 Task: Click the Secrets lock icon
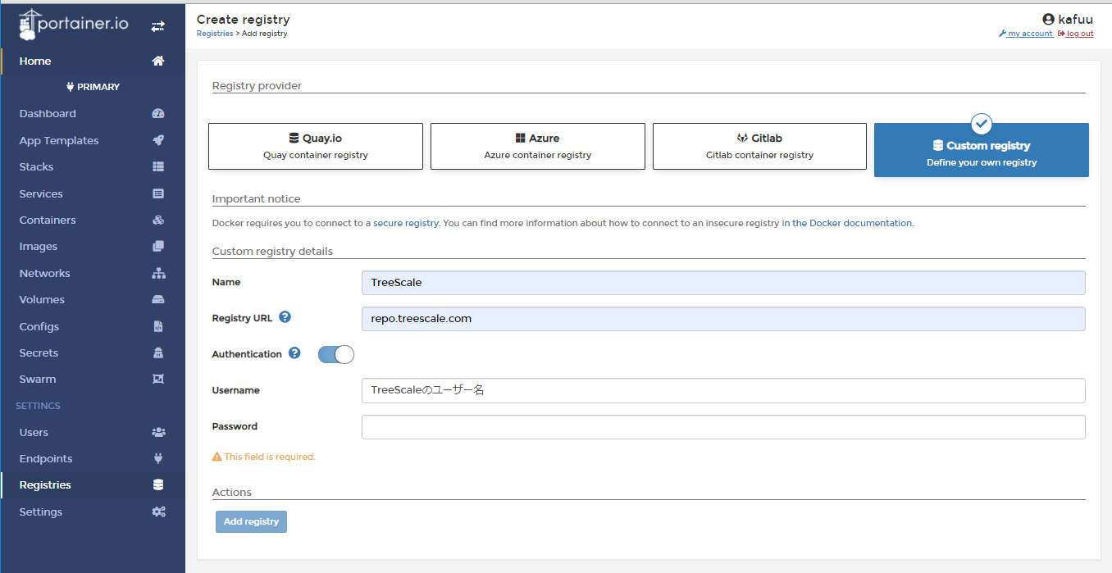tap(158, 352)
